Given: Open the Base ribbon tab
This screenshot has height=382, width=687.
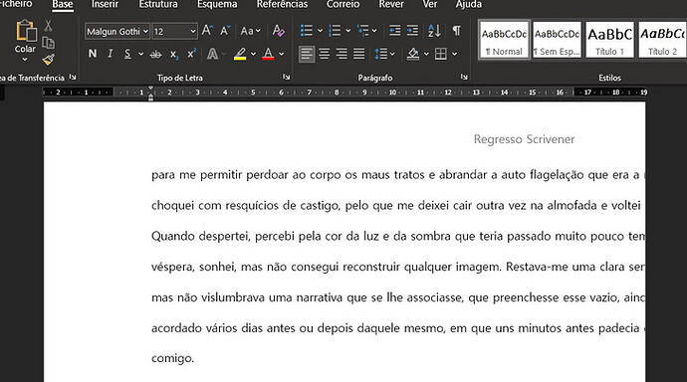Looking at the screenshot, I should pyautogui.click(x=62, y=4).
